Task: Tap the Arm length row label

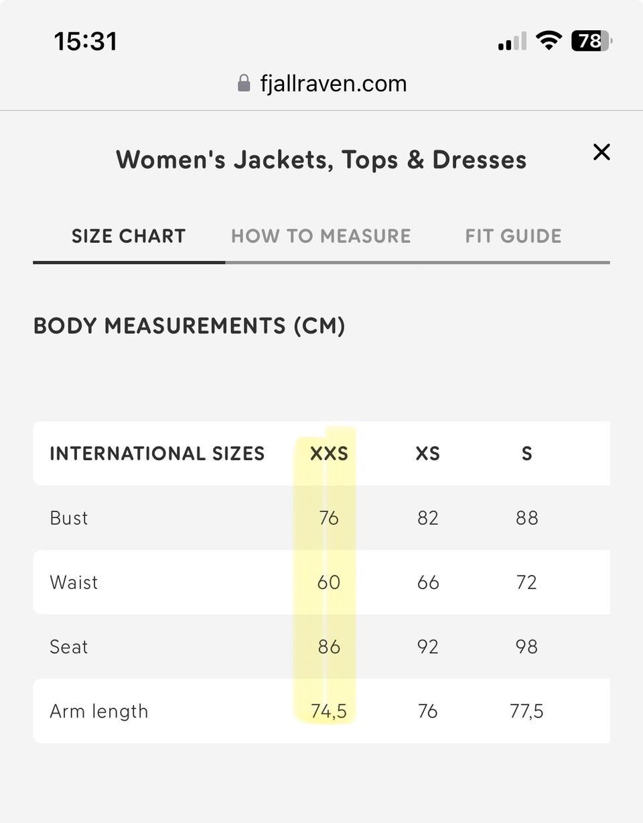Action: (x=99, y=711)
